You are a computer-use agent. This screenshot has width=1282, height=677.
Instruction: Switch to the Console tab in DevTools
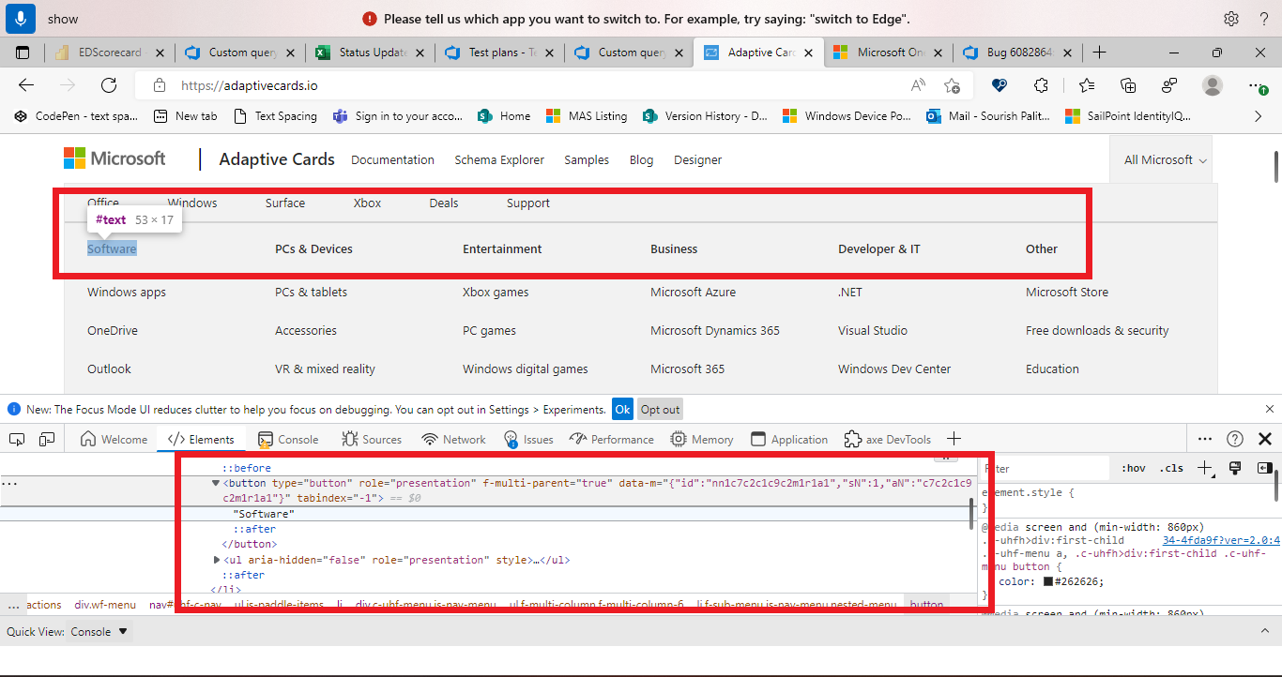coord(288,438)
